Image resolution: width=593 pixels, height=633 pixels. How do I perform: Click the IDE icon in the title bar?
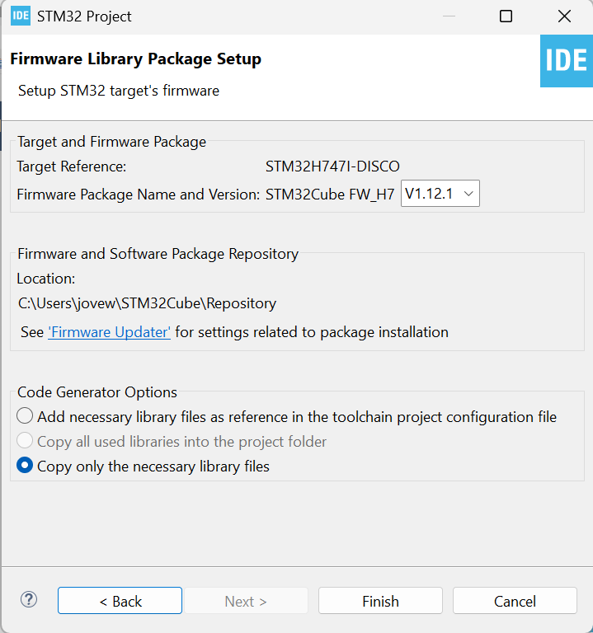pyautogui.click(x=21, y=16)
